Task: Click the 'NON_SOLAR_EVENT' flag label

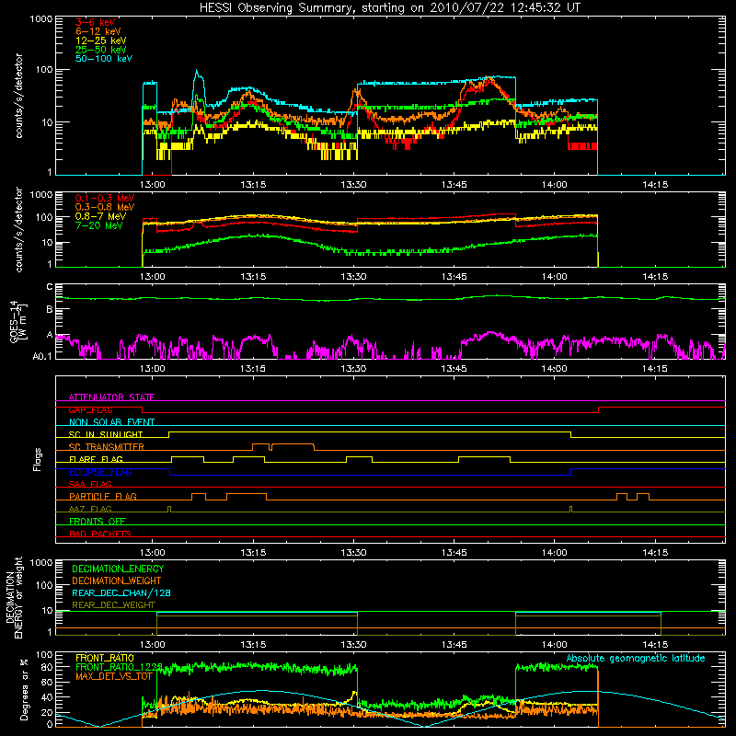Action: pos(111,422)
